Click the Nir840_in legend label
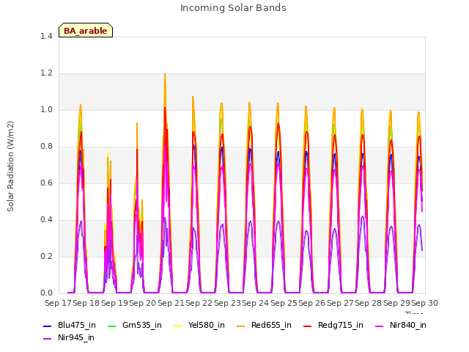Viewport: 469px width, 352px height. (408, 326)
